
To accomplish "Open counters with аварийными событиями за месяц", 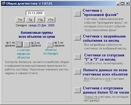I will [77, 37].
